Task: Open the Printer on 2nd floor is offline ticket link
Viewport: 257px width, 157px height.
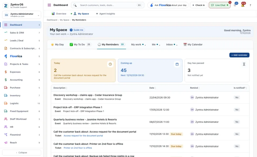Action: tap(78, 148)
